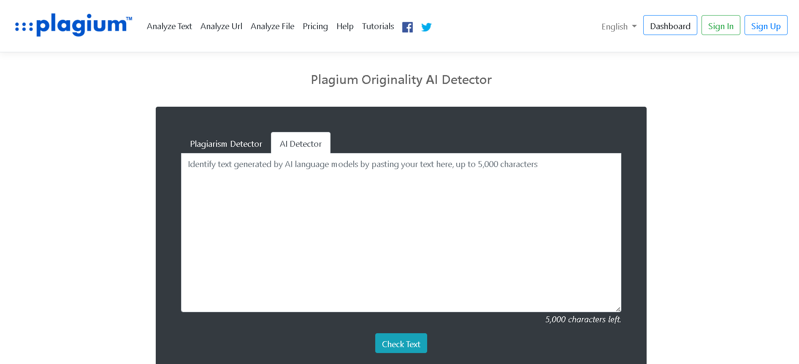
Task: Open the Plagium Twitter bird icon
Action: pos(426,27)
